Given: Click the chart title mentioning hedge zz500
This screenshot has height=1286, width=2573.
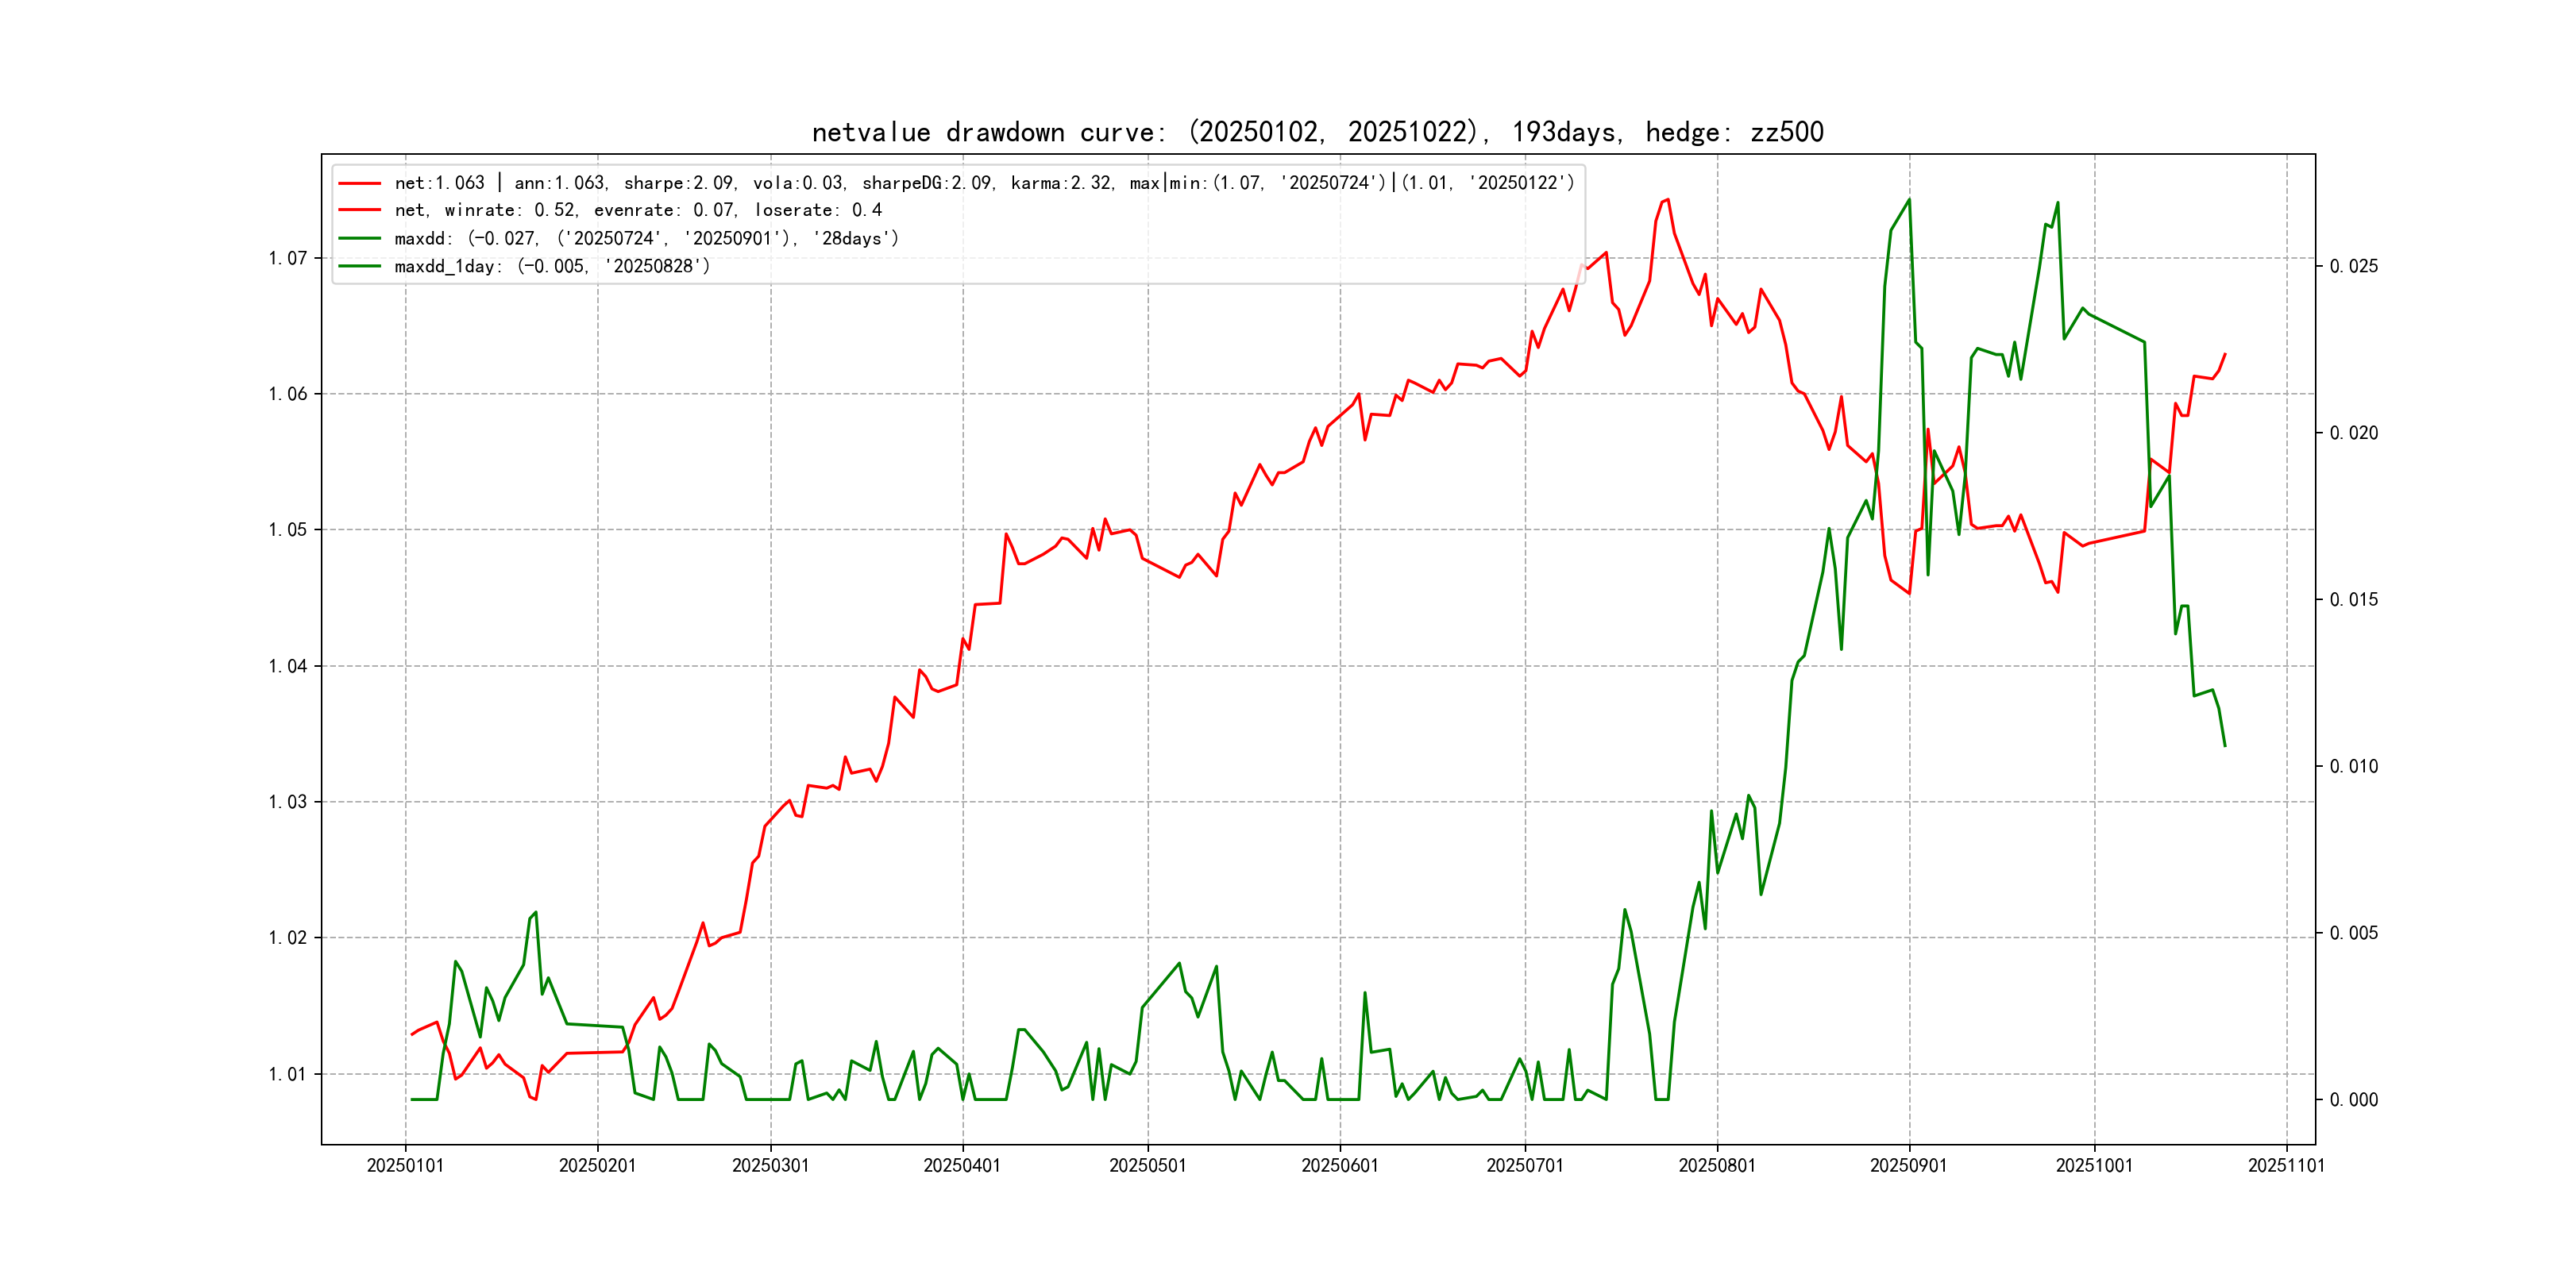Looking at the screenshot, I should tap(1317, 132).
